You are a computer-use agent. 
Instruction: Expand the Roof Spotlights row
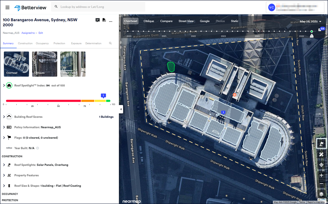click(x=4, y=165)
